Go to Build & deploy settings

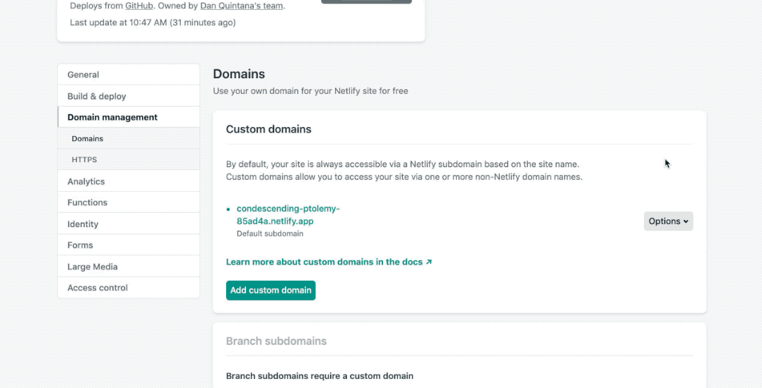129,96
